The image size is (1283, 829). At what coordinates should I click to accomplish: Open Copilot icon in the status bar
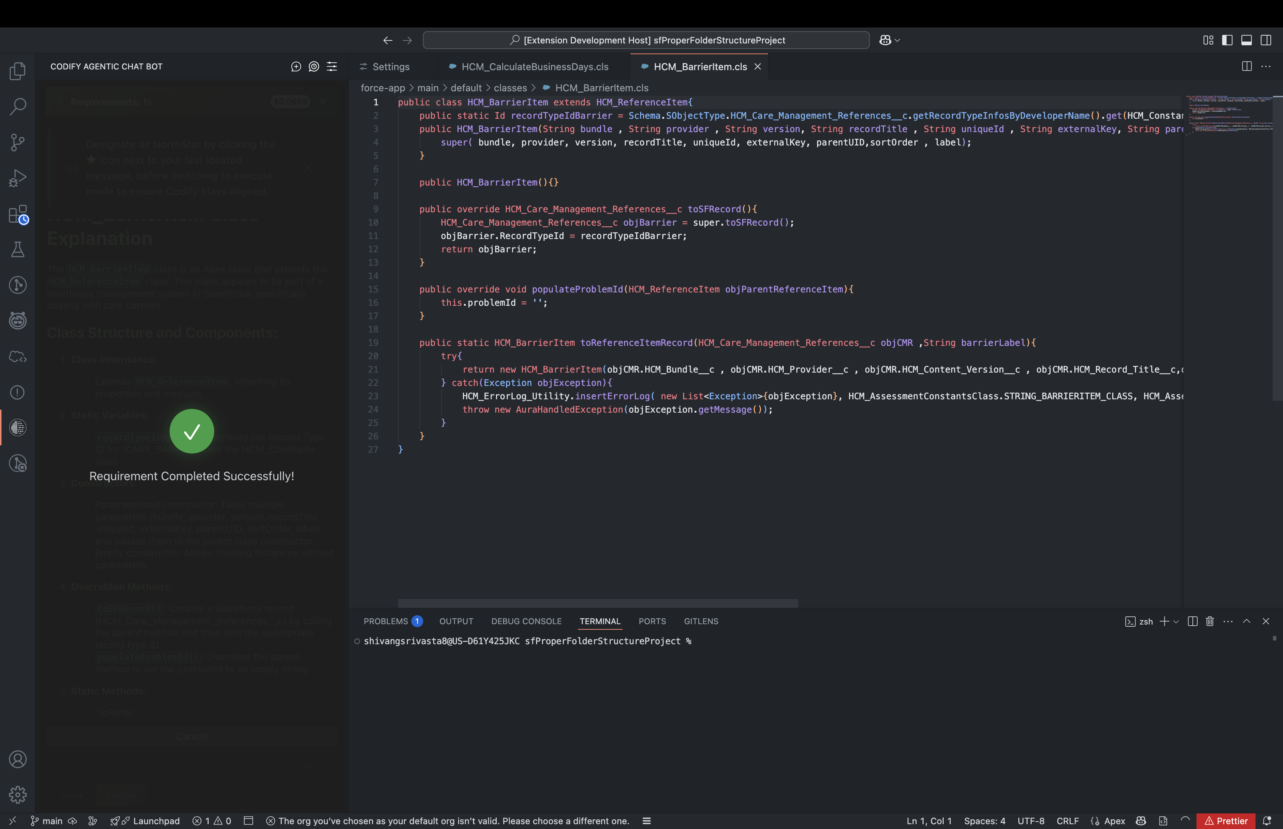pyautogui.click(x=1140, y=820)
